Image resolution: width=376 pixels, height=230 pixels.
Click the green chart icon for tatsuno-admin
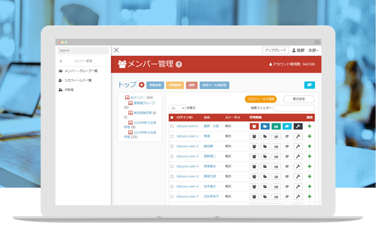(x=276, y=126)
